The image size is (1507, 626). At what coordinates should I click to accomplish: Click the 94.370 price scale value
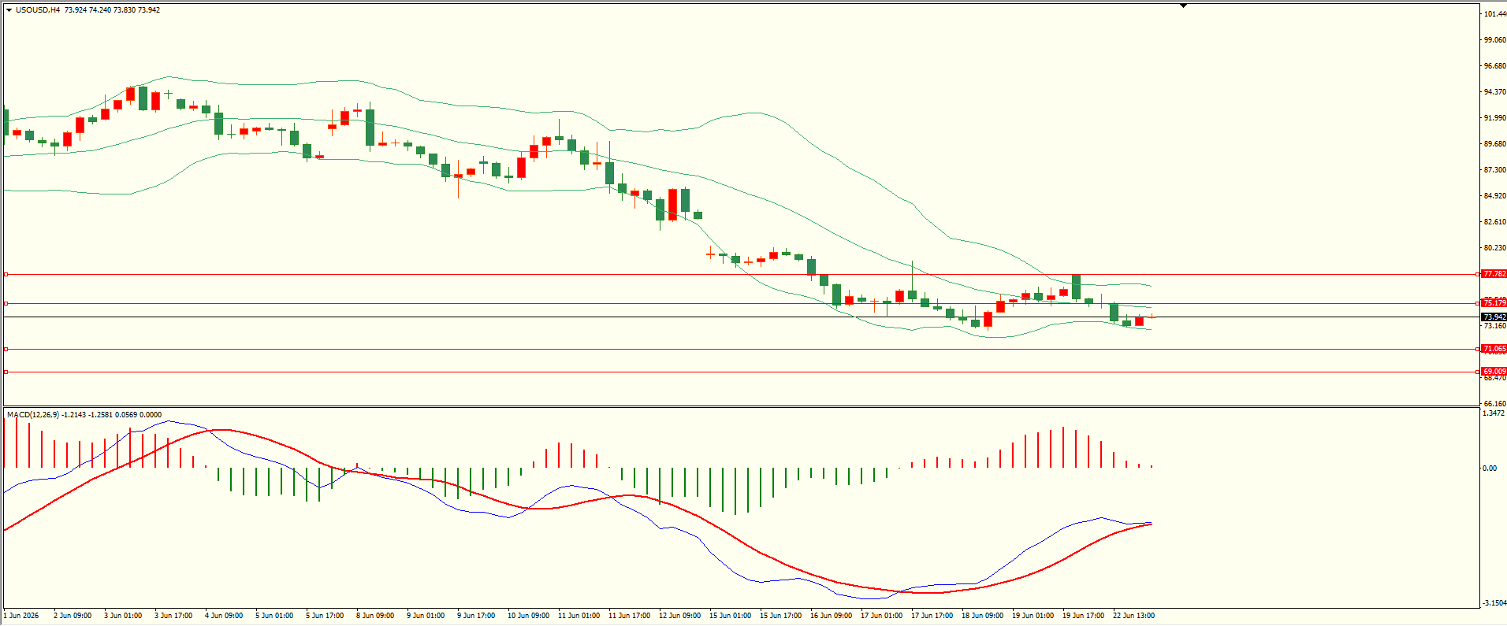[1494, 92]
